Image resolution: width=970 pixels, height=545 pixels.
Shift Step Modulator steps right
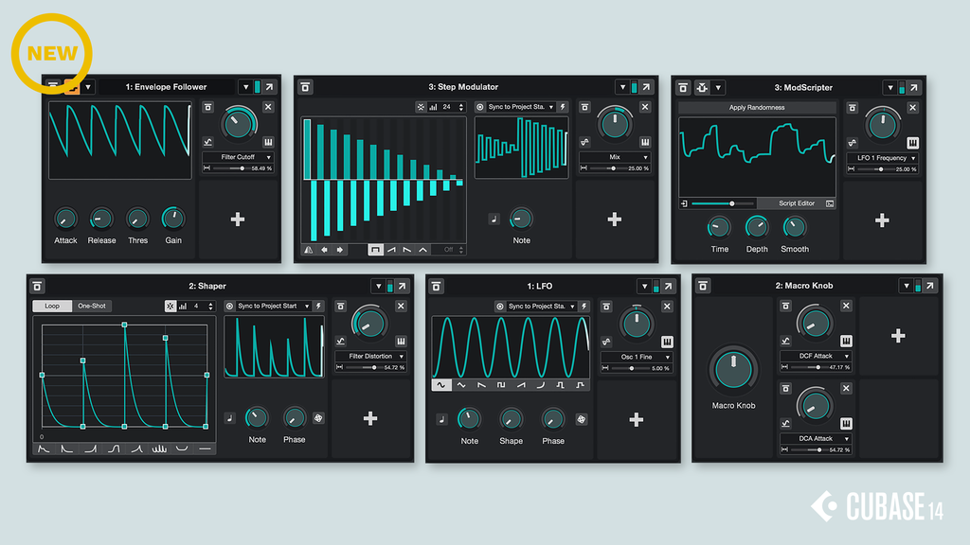coord(340,250)
